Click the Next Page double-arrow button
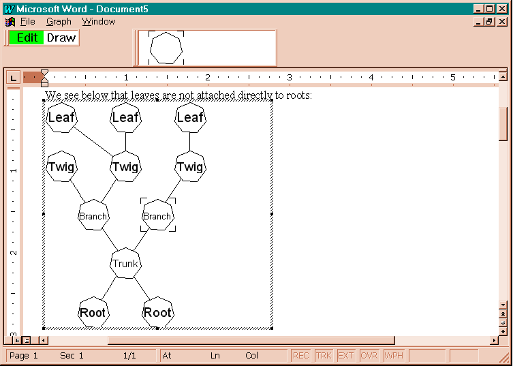 (503, 331)
